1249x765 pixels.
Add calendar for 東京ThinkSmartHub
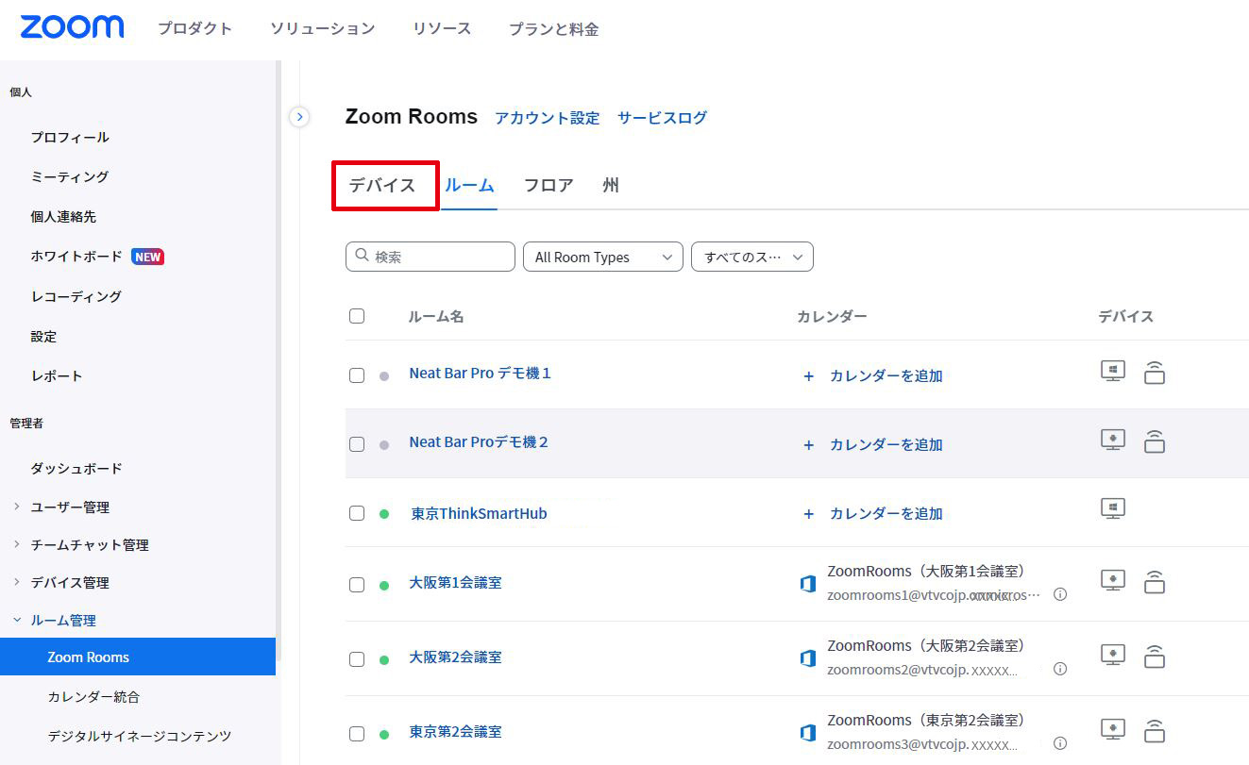pos(872,513)
